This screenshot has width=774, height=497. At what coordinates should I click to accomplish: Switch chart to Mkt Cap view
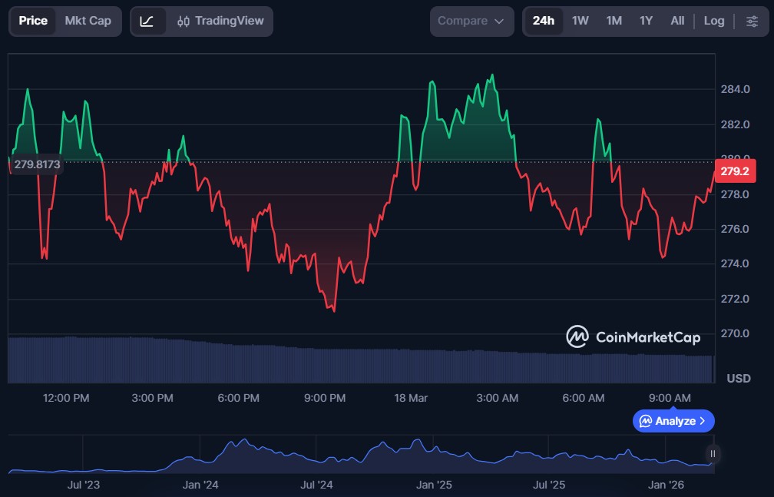(87, 21)
